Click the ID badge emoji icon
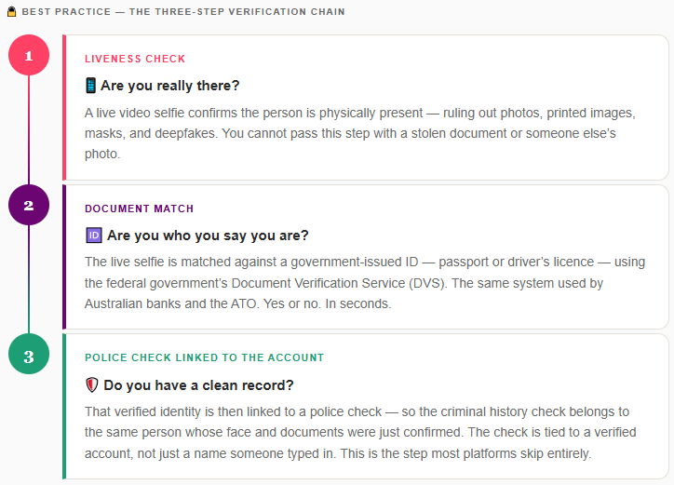This screenshot has width=674, height=485. click(x=92, y=236)
